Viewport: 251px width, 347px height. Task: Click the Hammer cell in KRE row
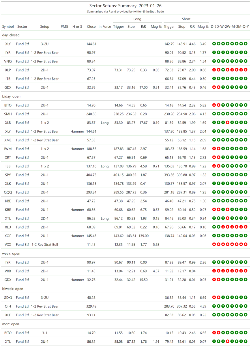[x=77, y=210]
